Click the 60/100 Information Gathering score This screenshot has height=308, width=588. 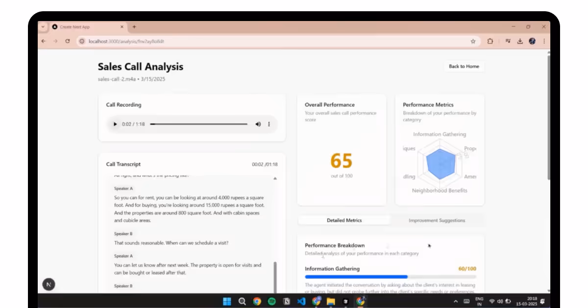(x=467, y=269)
